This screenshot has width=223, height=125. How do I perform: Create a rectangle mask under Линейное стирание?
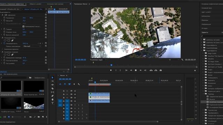9,55
